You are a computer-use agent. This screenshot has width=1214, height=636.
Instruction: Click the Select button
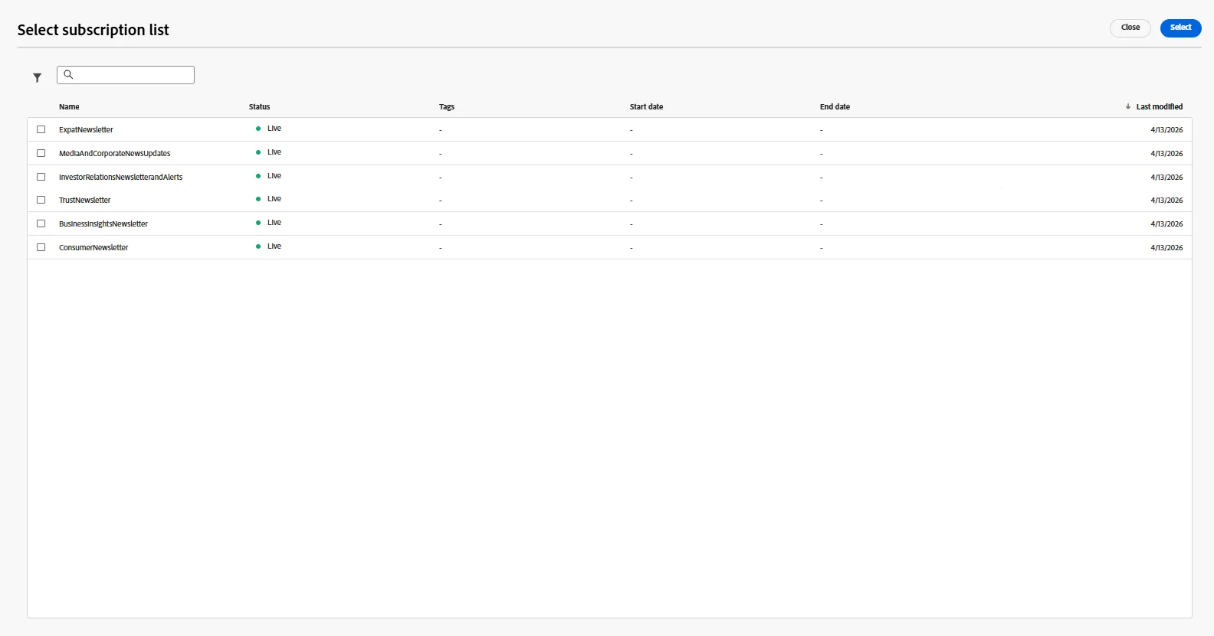tap(1180, 28)
